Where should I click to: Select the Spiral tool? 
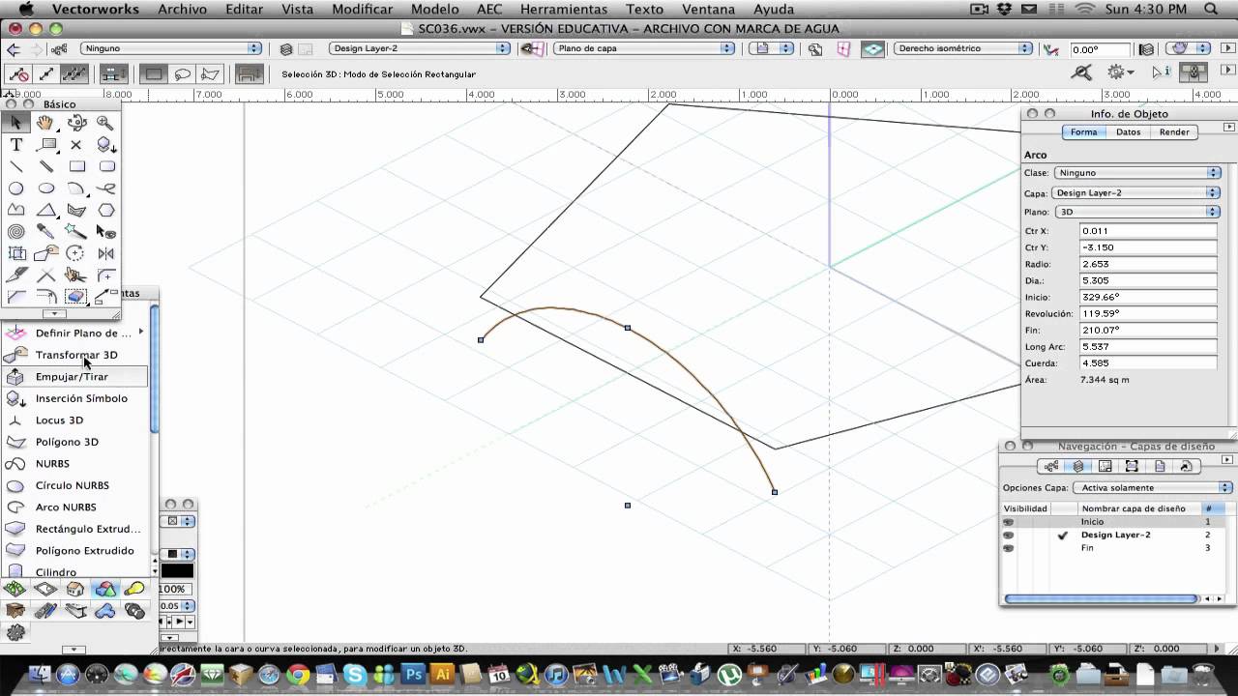coord(15,232)
